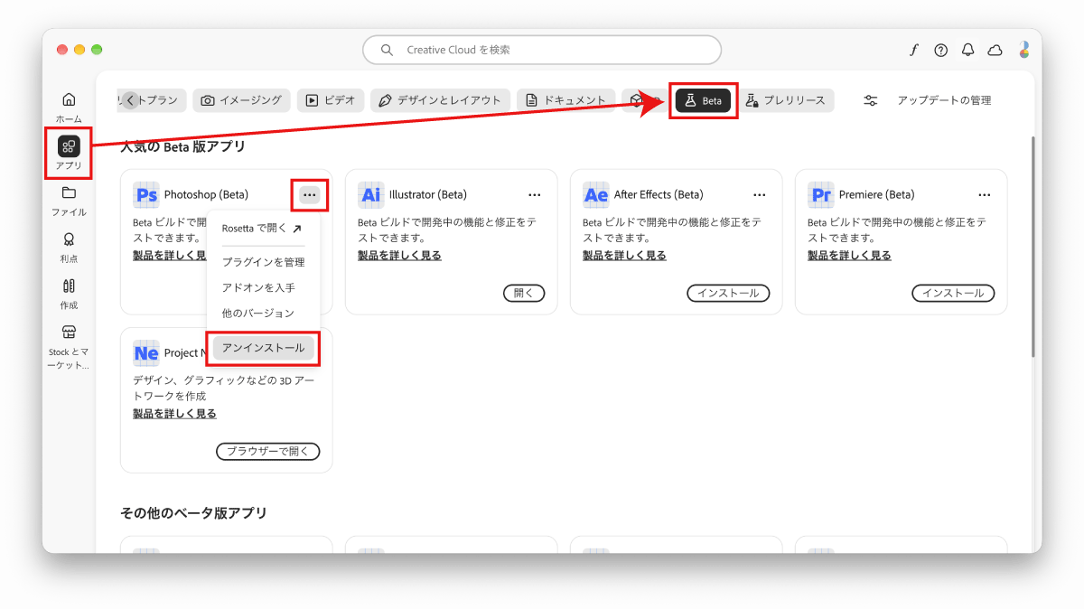Open the 作成 create section in sidebar
This screenshot has height=609, width=1084.
[69, 294]
